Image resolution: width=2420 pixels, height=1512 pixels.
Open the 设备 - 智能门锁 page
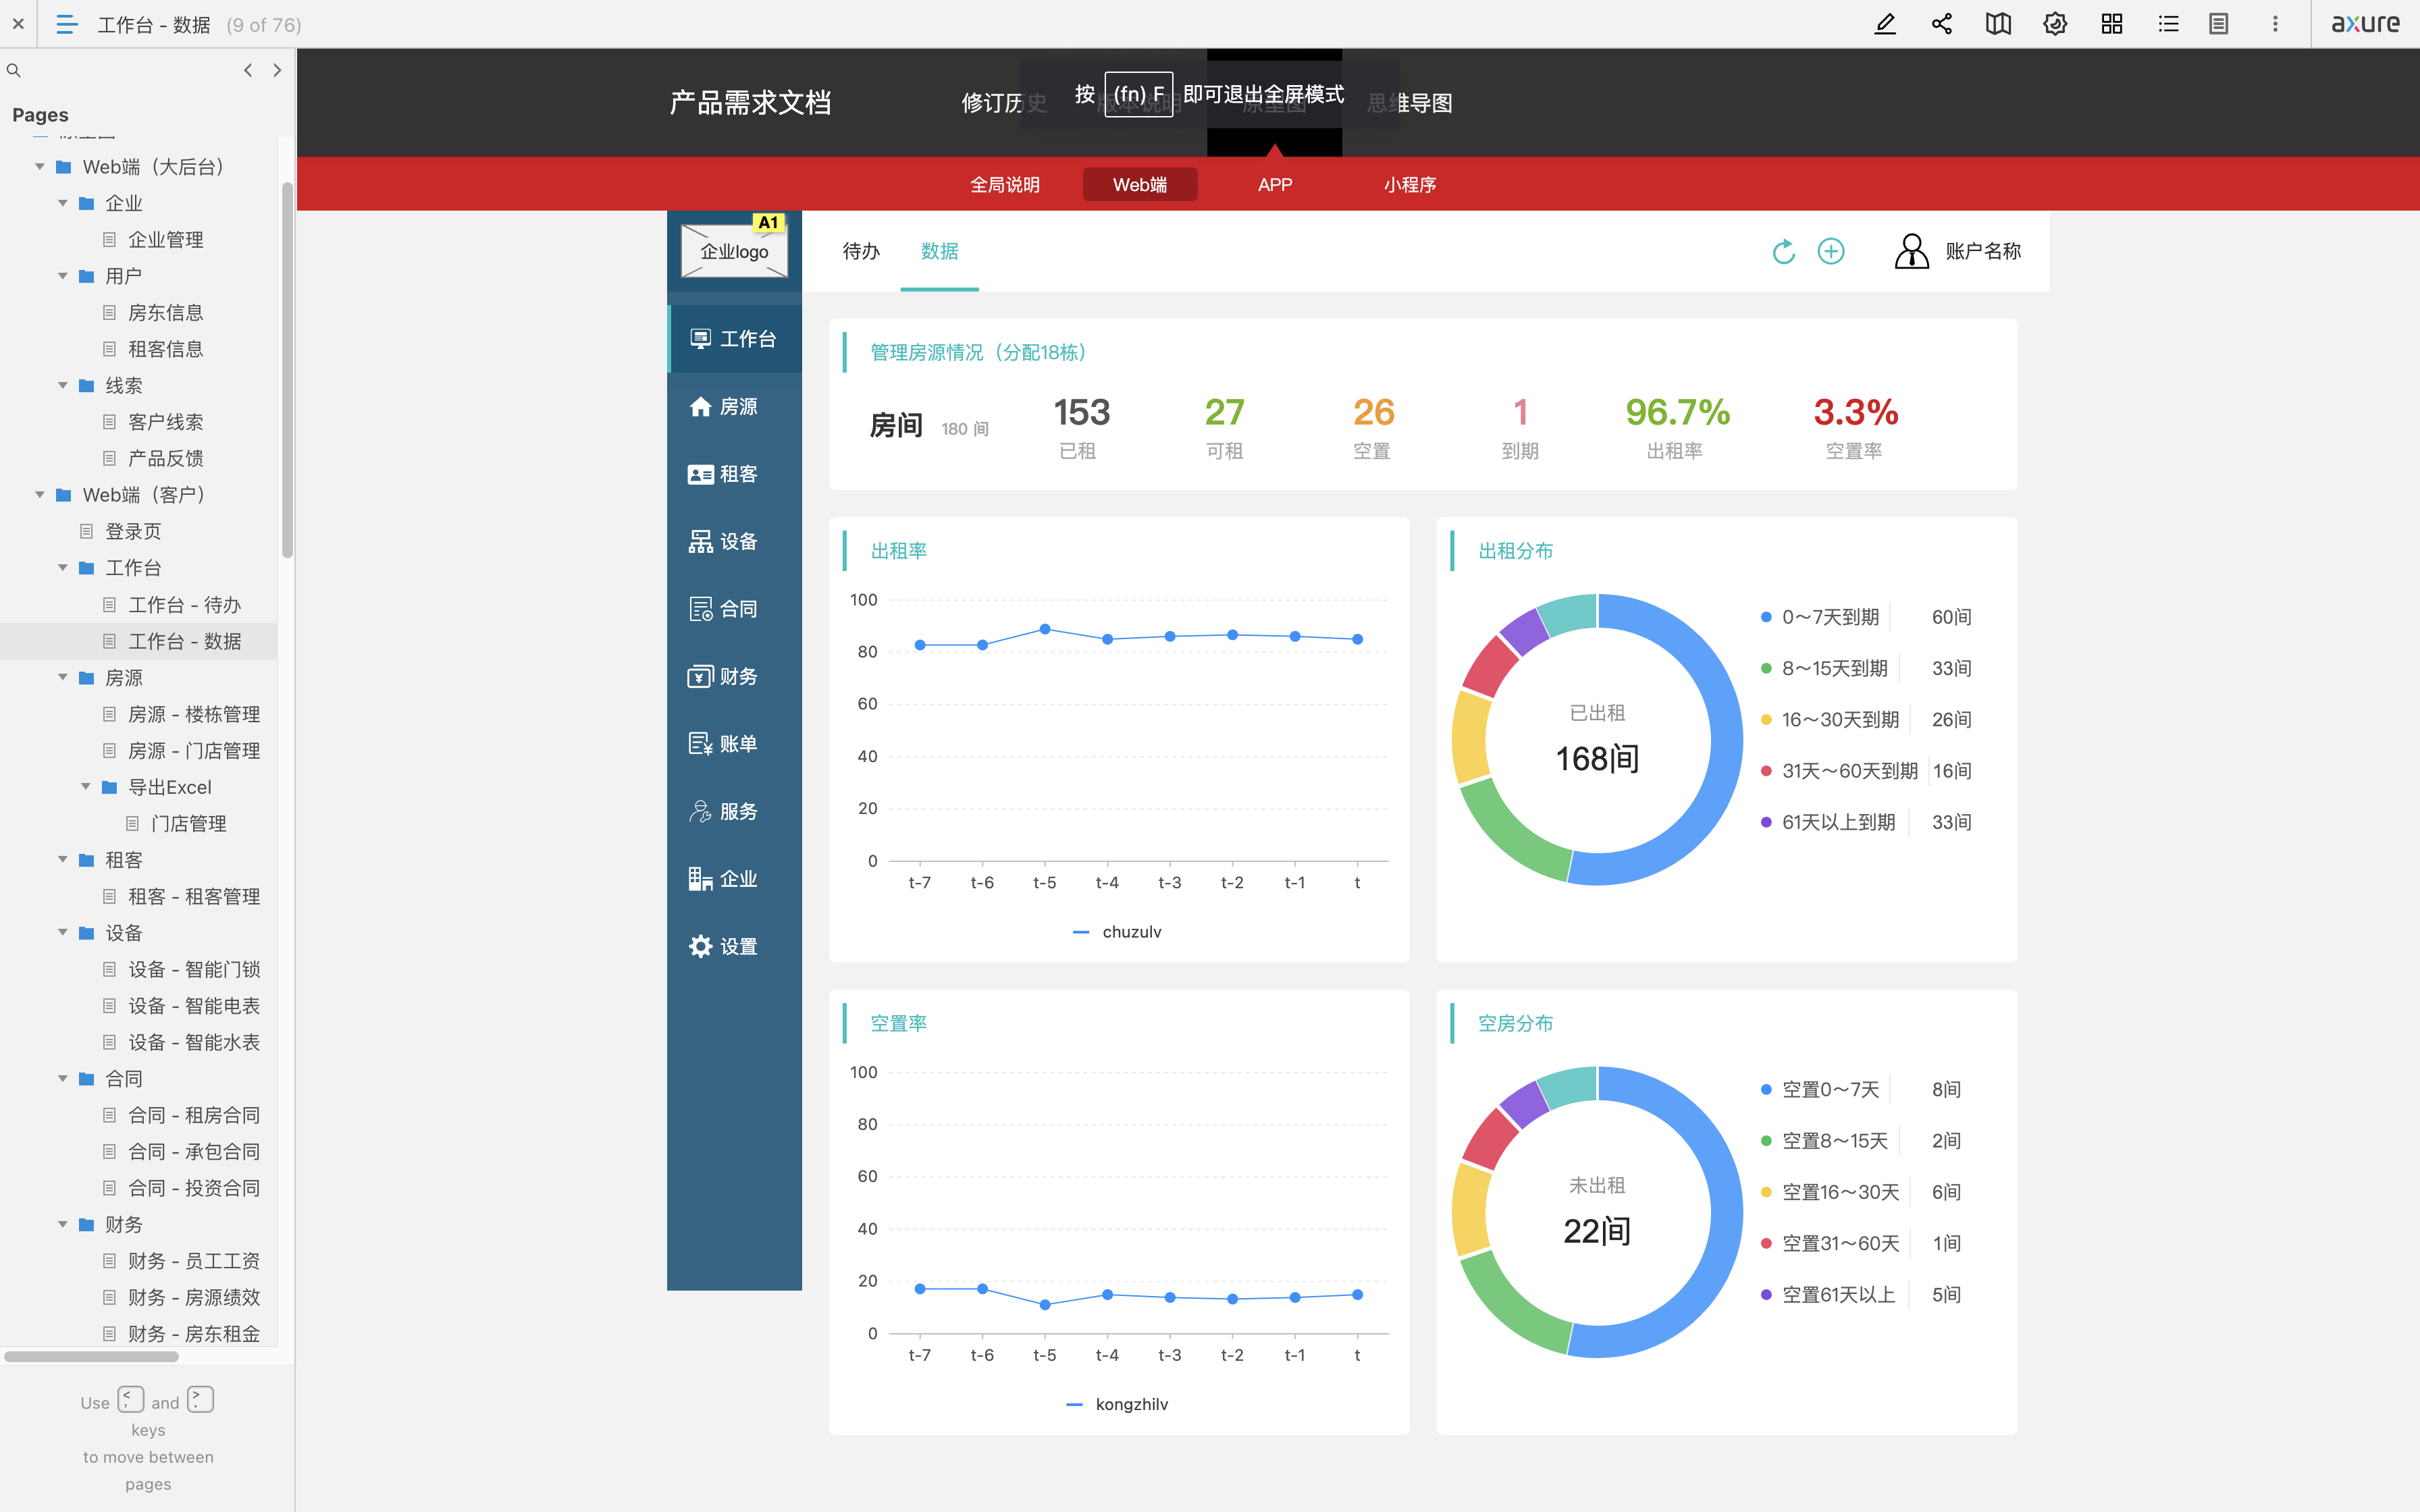(194, 969)
